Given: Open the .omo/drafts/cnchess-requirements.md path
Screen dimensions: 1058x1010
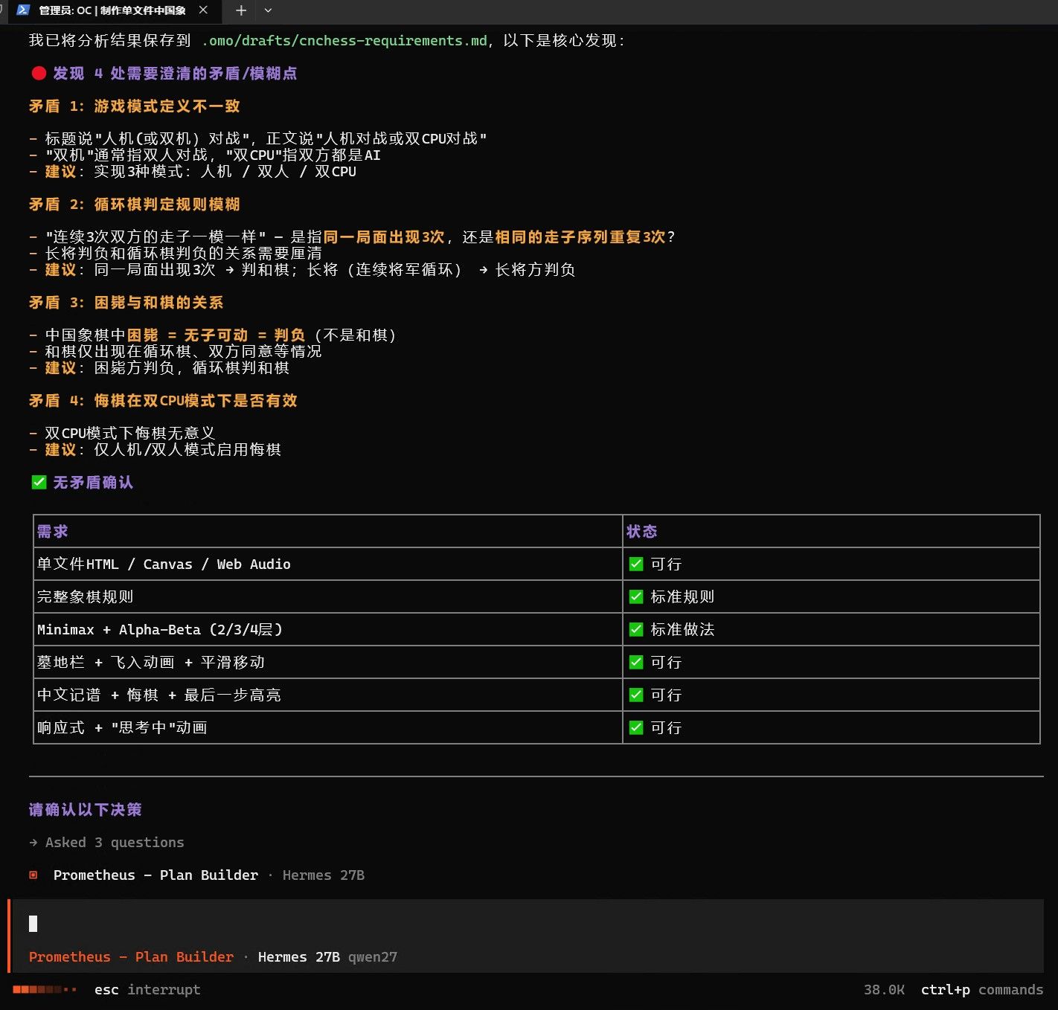Looking at the screenshot, I should pyautogui.click(x=344, y=41).
